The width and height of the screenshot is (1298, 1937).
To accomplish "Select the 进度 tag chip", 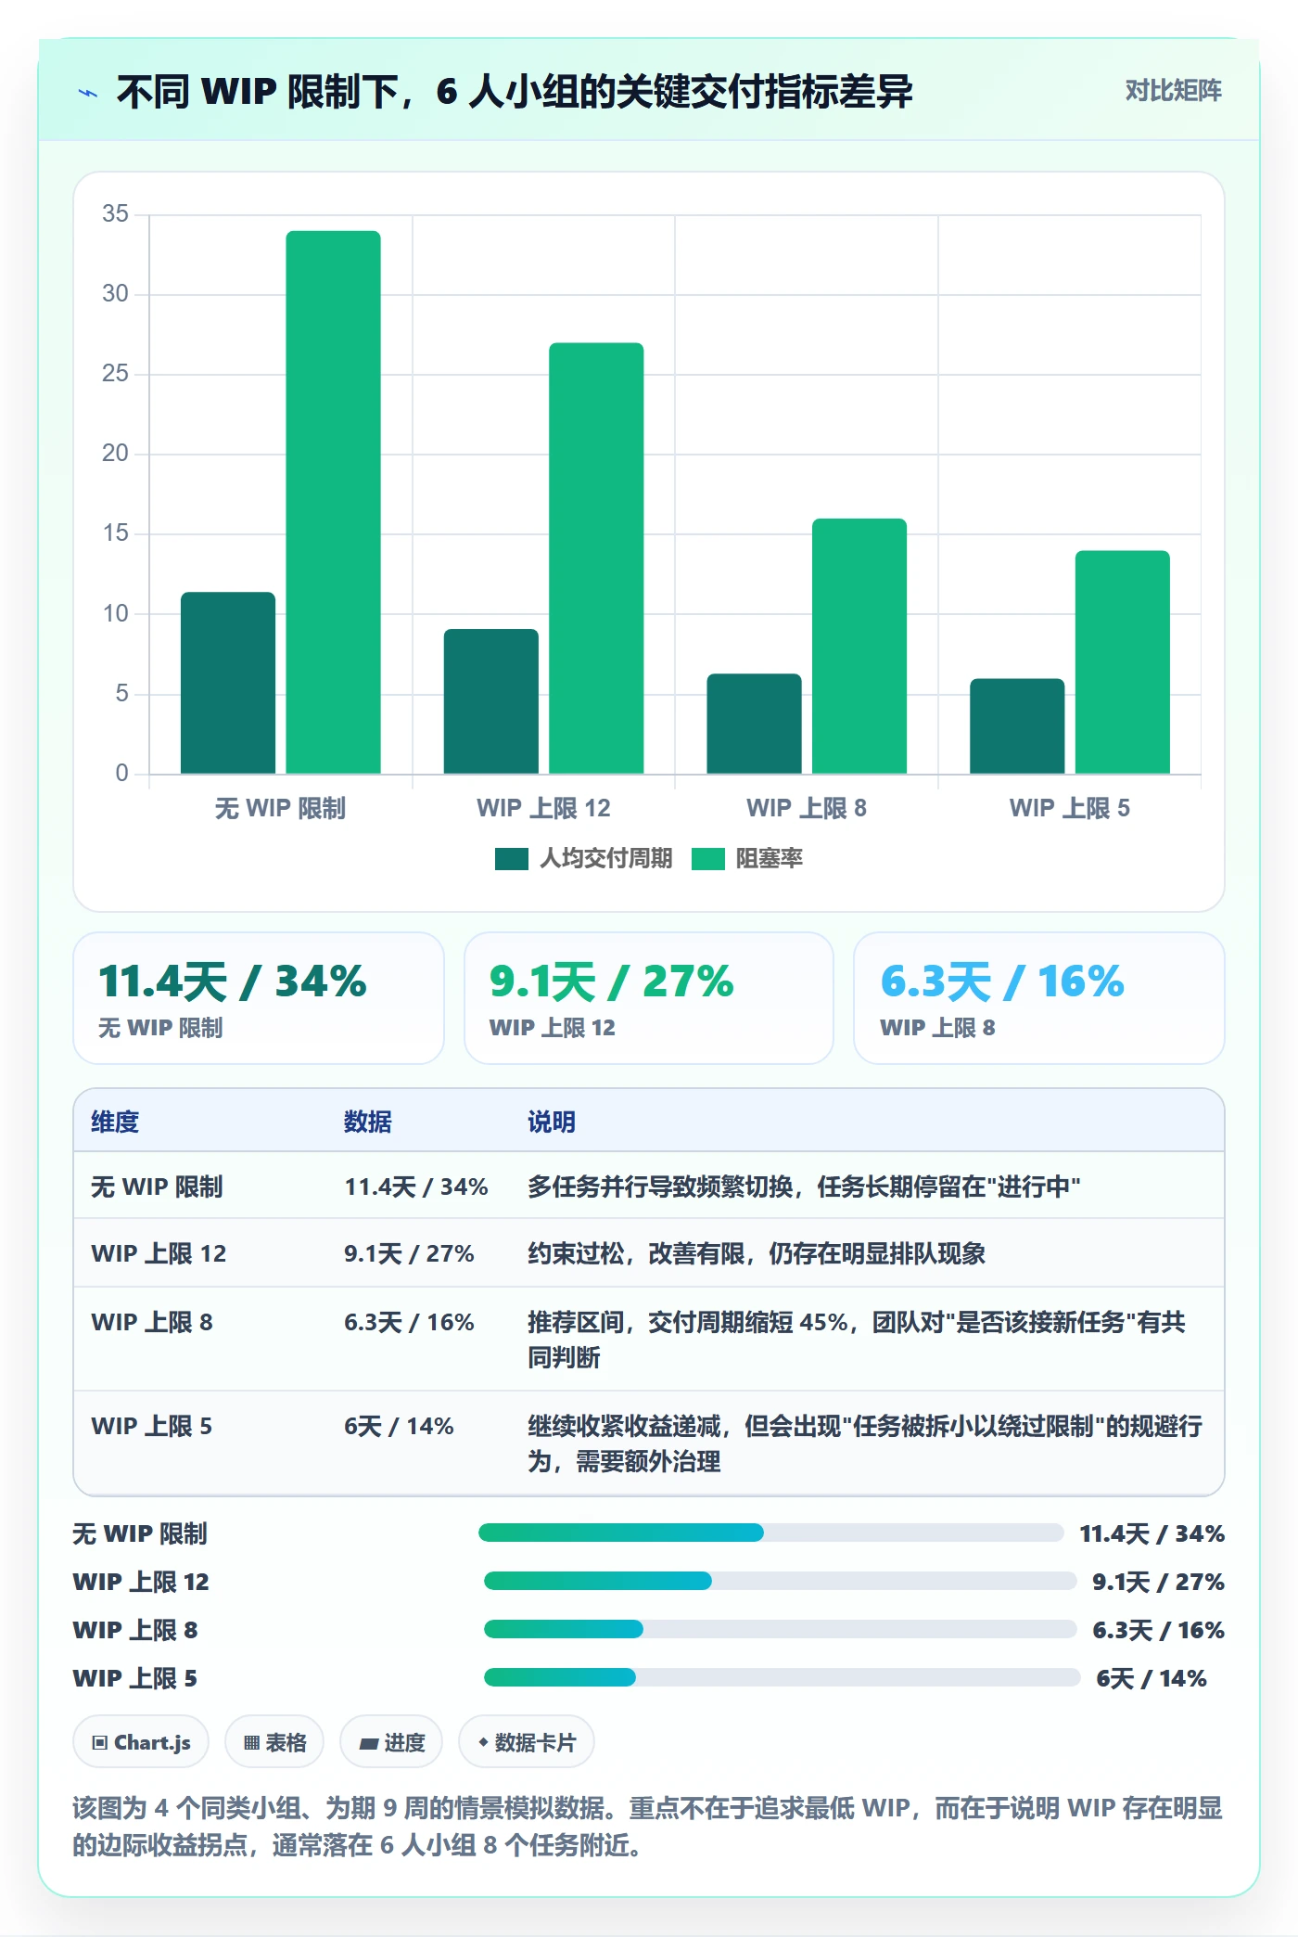I will coord(391,1742).
